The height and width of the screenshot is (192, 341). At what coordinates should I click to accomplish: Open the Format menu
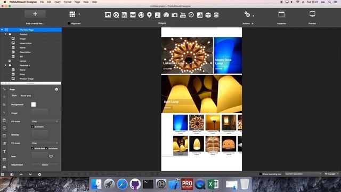click(x=68, y=2)
